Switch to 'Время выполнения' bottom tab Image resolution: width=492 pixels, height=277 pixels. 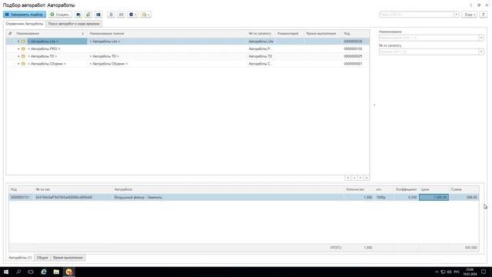click(68, 258)
